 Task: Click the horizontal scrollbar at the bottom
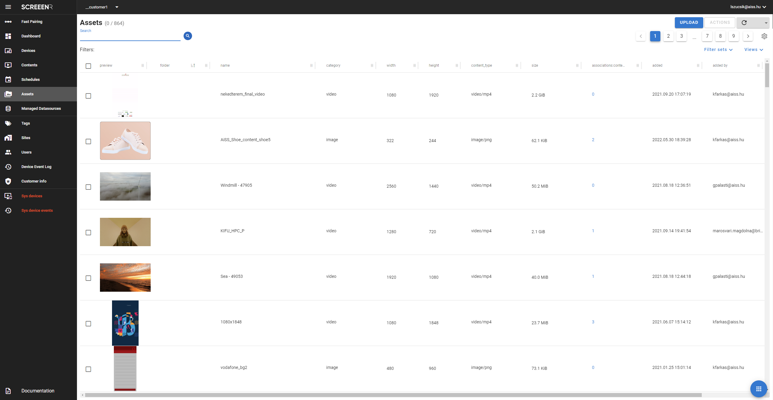pyautogui.click(x=393, y=395)
